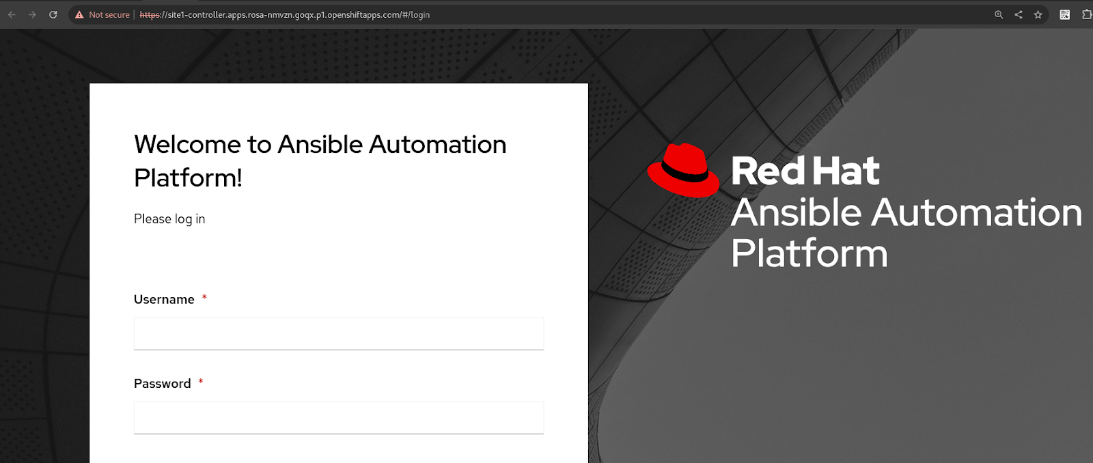Click the Red Hat fedora logo

[683, 171]
